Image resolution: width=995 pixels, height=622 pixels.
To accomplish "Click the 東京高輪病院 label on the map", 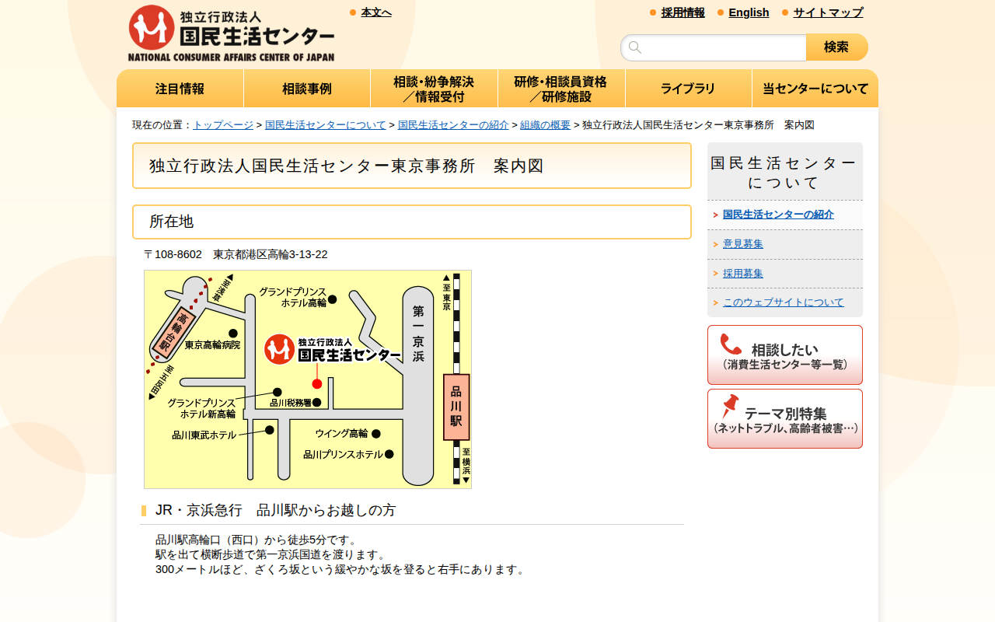I will click(212, 344).
